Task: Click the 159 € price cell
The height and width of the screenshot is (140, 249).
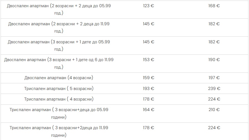Action: pos(148,78)
